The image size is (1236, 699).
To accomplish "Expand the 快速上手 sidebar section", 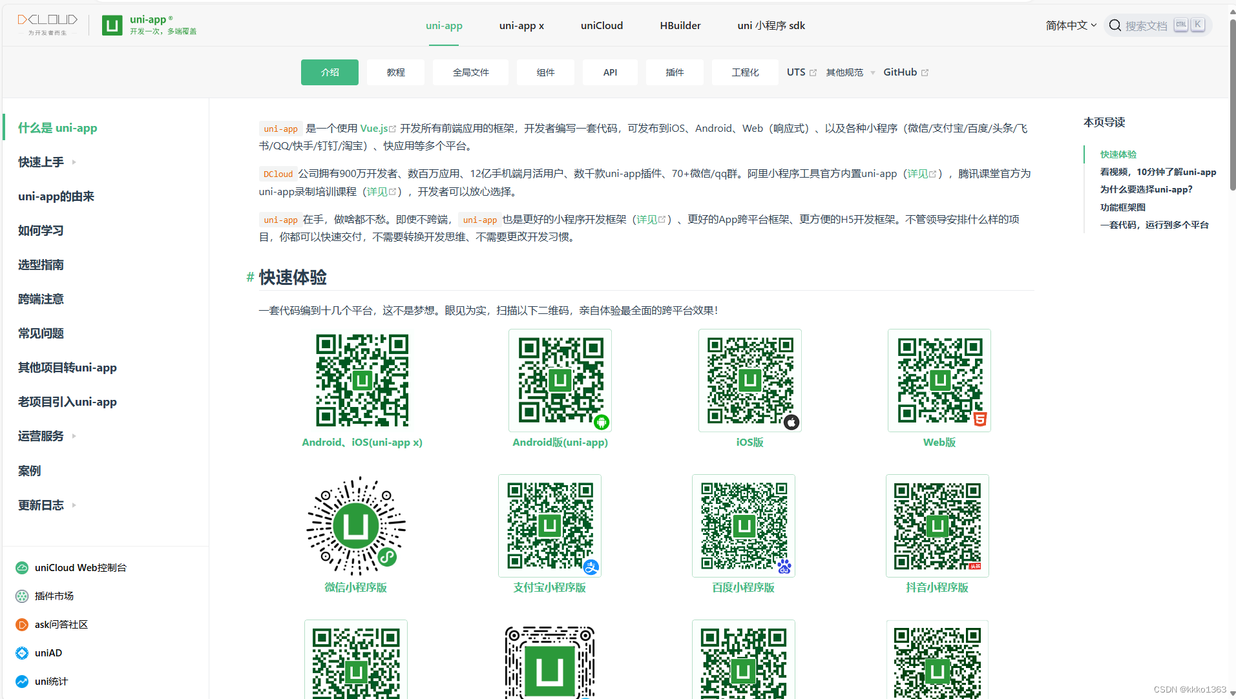I will coord(47,162).
